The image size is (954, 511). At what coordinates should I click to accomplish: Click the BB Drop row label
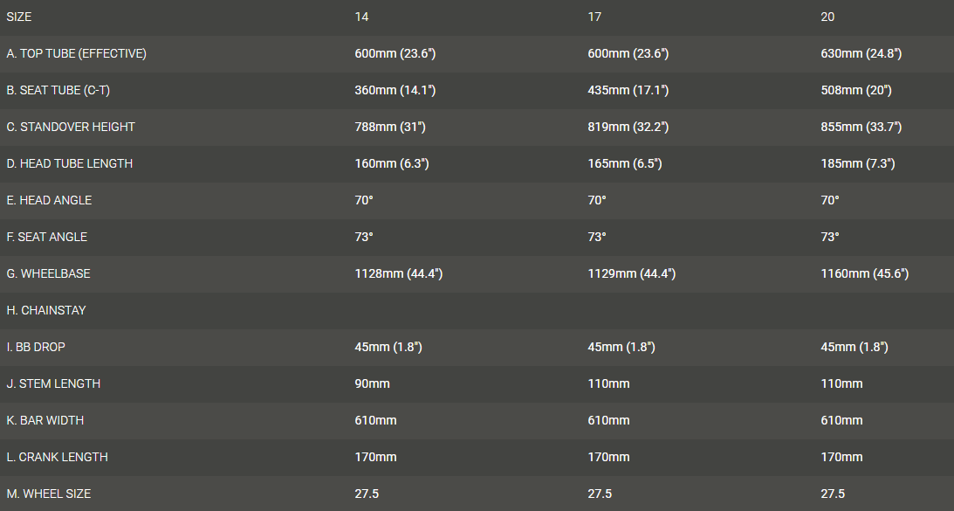(x=36, y=348)
